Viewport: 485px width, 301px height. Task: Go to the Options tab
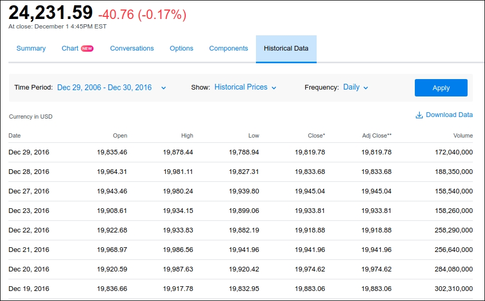(x=181, y=48)
